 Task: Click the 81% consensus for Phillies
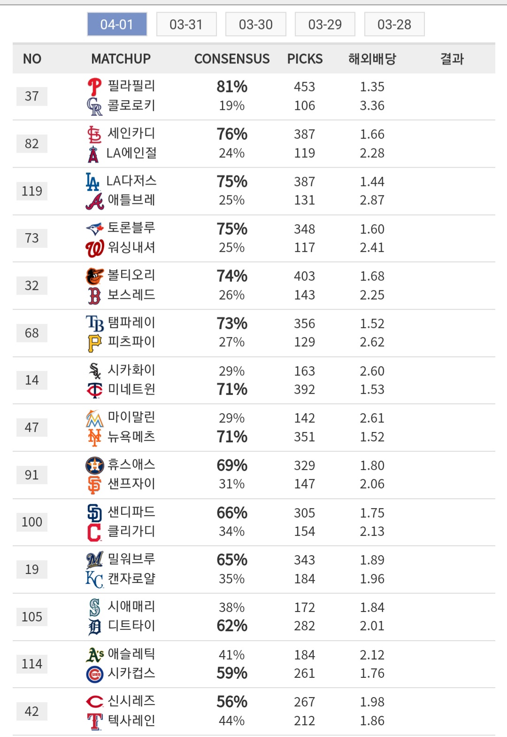[232, 87]
